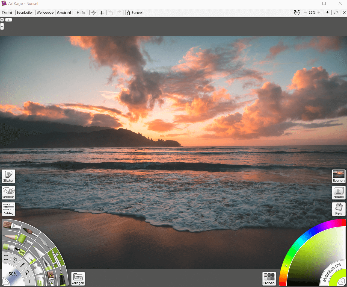Expand the Ebenen layers panel
The width and height of the screenshot is (347, 287).
click(x=339, y=176)
